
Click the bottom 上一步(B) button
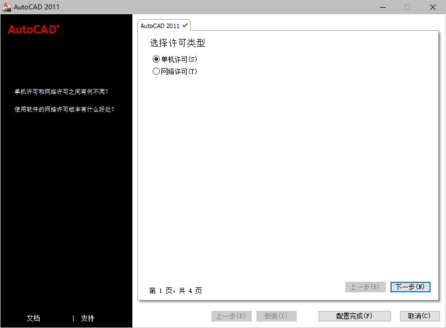point(232,316)
